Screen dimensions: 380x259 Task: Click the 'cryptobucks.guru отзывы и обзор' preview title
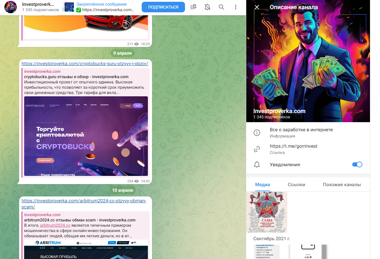[x=76, y=77]
